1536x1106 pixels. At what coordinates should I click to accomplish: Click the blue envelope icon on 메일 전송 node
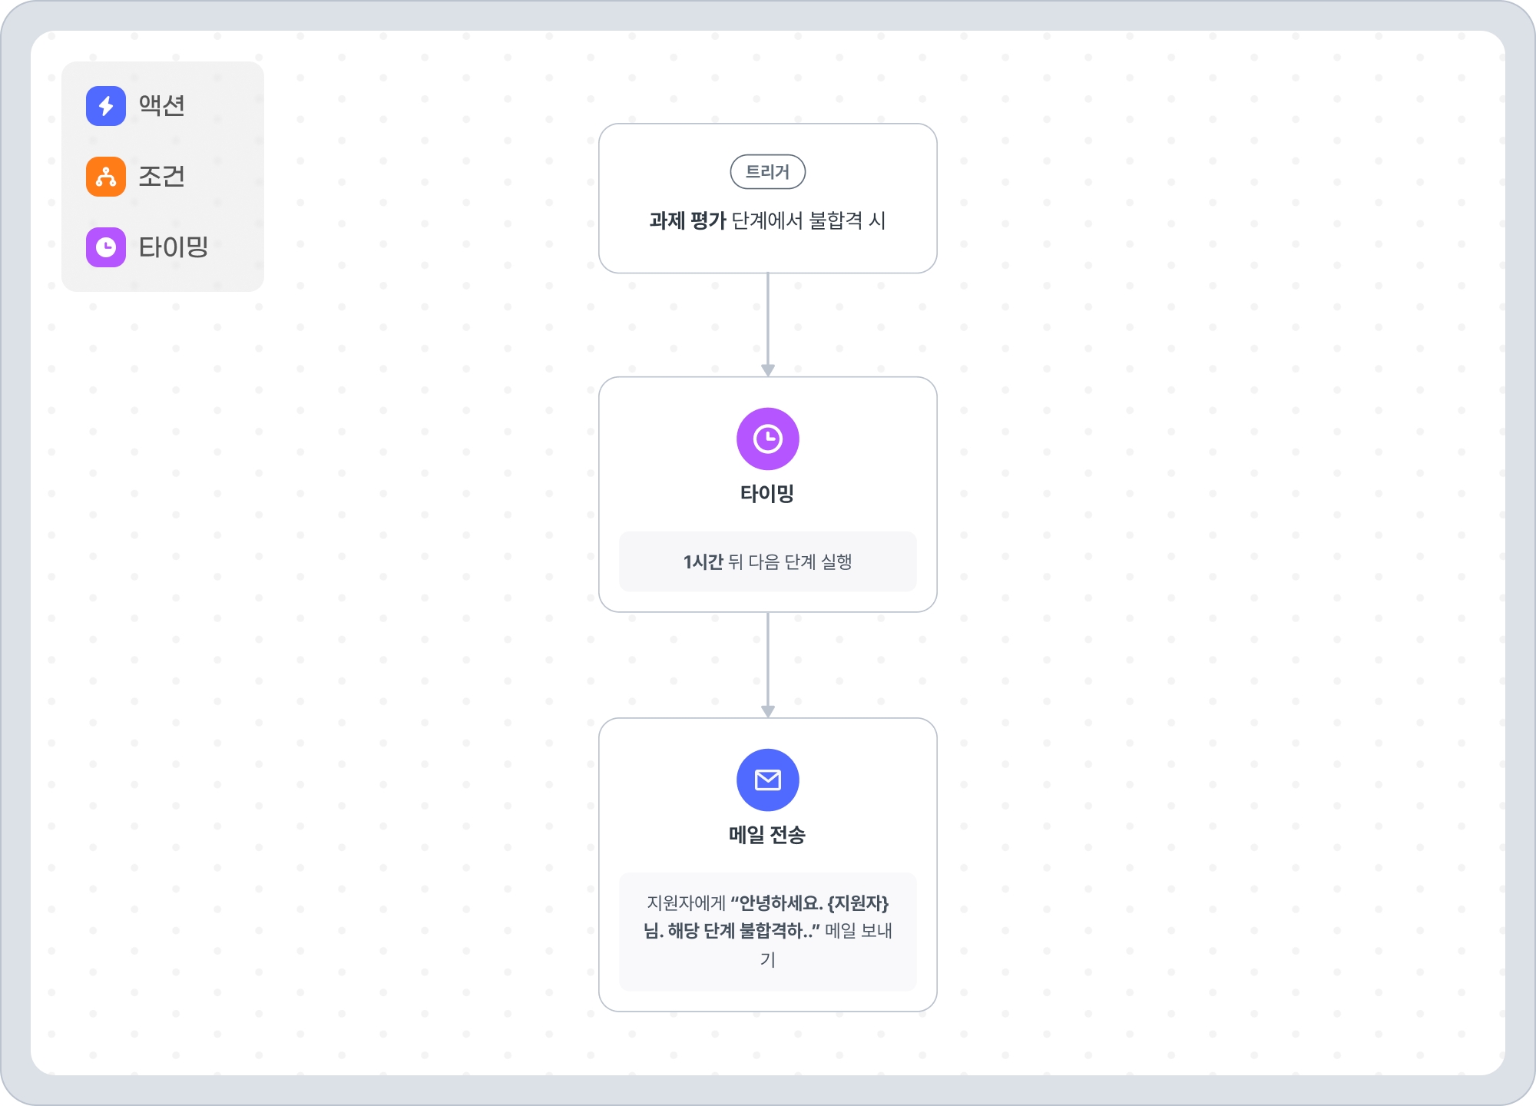pyautogui.click(x=767, y=780)
